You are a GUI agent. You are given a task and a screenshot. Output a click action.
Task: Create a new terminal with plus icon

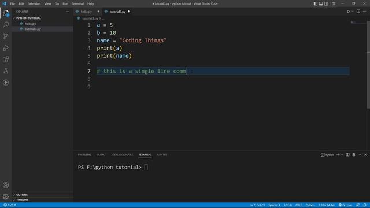pos(338,155)
